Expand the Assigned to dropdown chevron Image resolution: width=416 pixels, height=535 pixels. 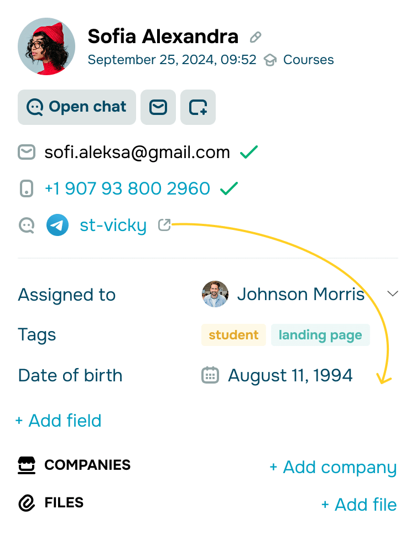point(393,293)
